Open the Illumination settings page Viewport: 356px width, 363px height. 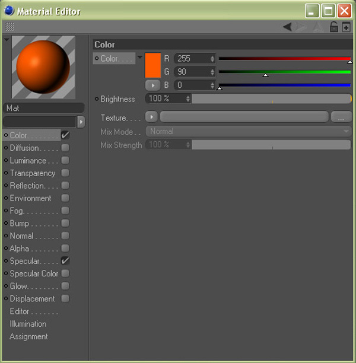(28, 324)
